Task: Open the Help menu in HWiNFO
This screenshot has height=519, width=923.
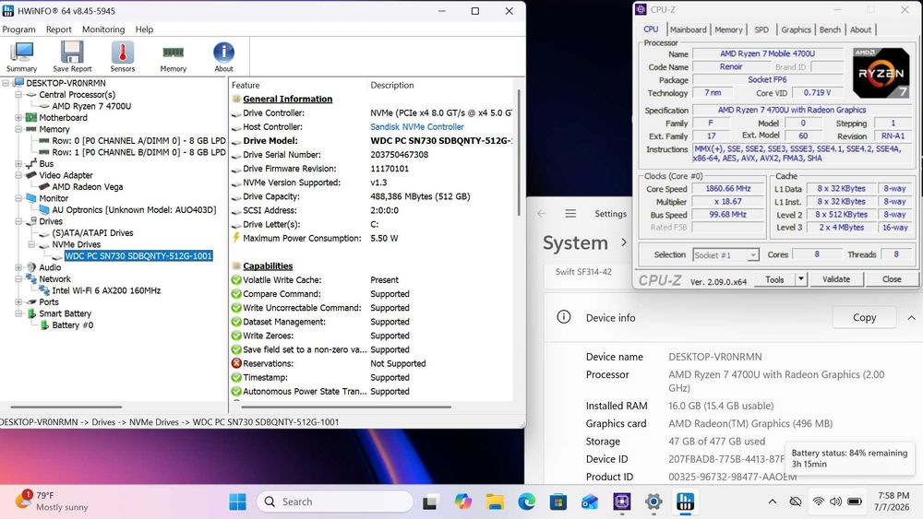Action: click(x=144, y=29)
